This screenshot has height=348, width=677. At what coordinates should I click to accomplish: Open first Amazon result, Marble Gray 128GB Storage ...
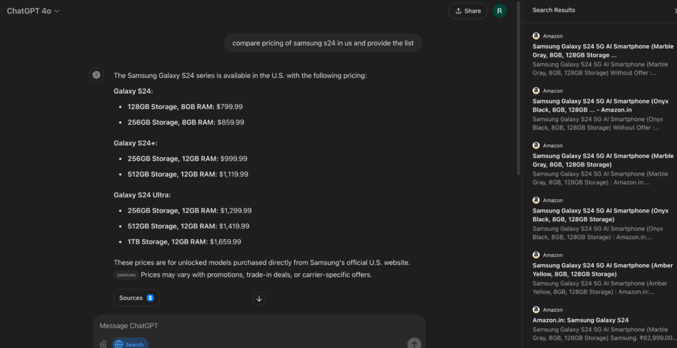point(603,51)
